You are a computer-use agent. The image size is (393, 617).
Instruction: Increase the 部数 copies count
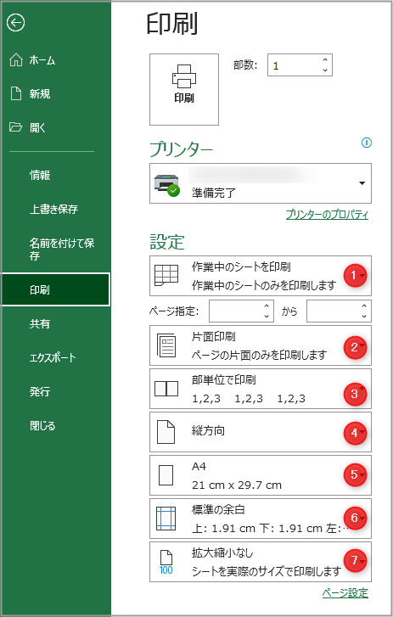click(325, 59)
